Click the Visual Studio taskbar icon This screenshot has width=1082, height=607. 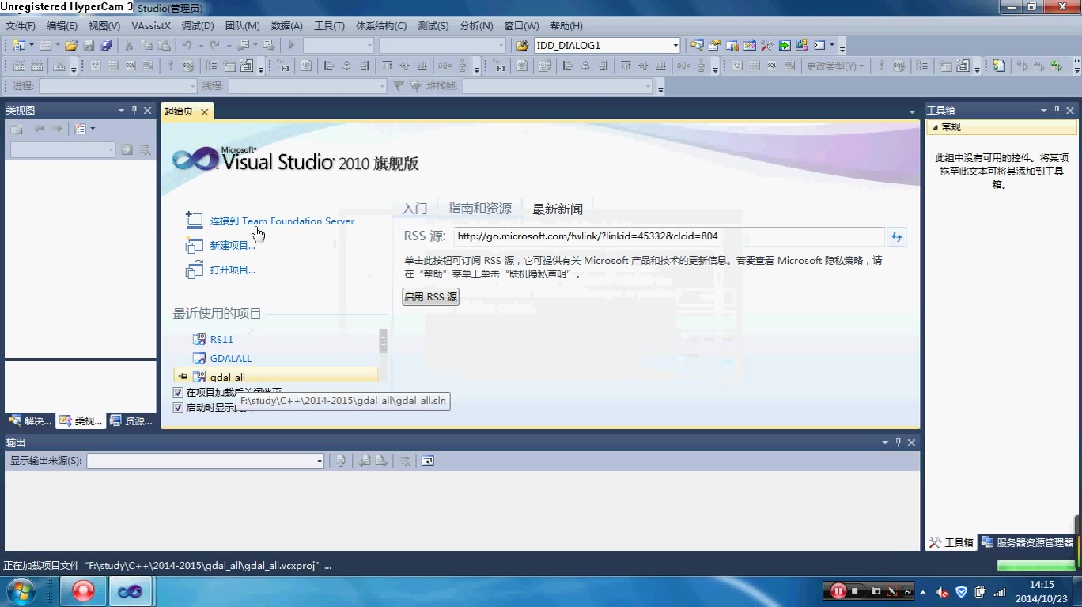coord(130,591)
